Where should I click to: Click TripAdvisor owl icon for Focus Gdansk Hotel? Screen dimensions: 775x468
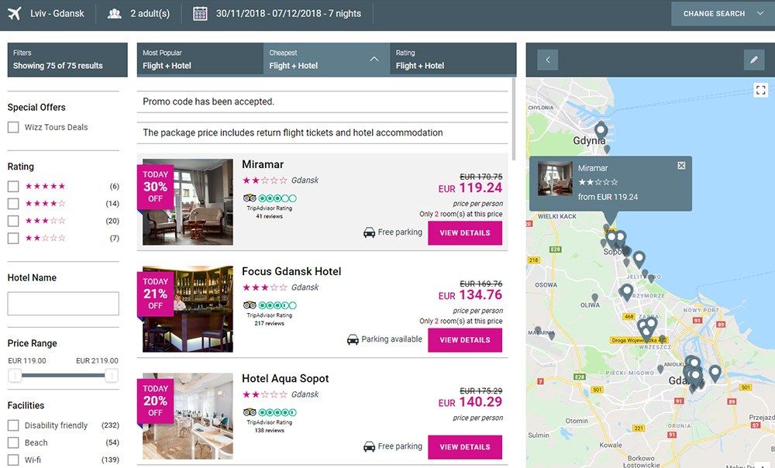point(250,305)
